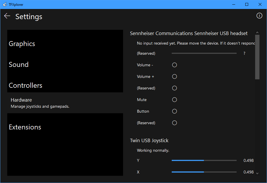Open the info icon in the top right
Viewport: 267px width, 183px height.
click(259, 16)
